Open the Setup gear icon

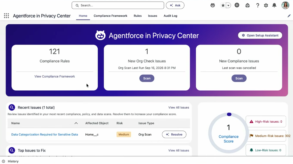pos(266,5)
